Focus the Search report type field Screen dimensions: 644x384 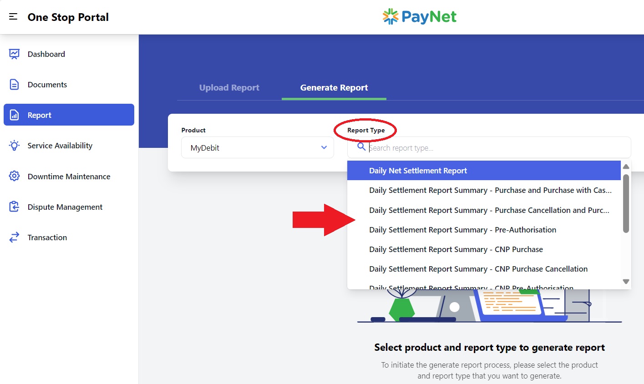(x=489, y=147)
